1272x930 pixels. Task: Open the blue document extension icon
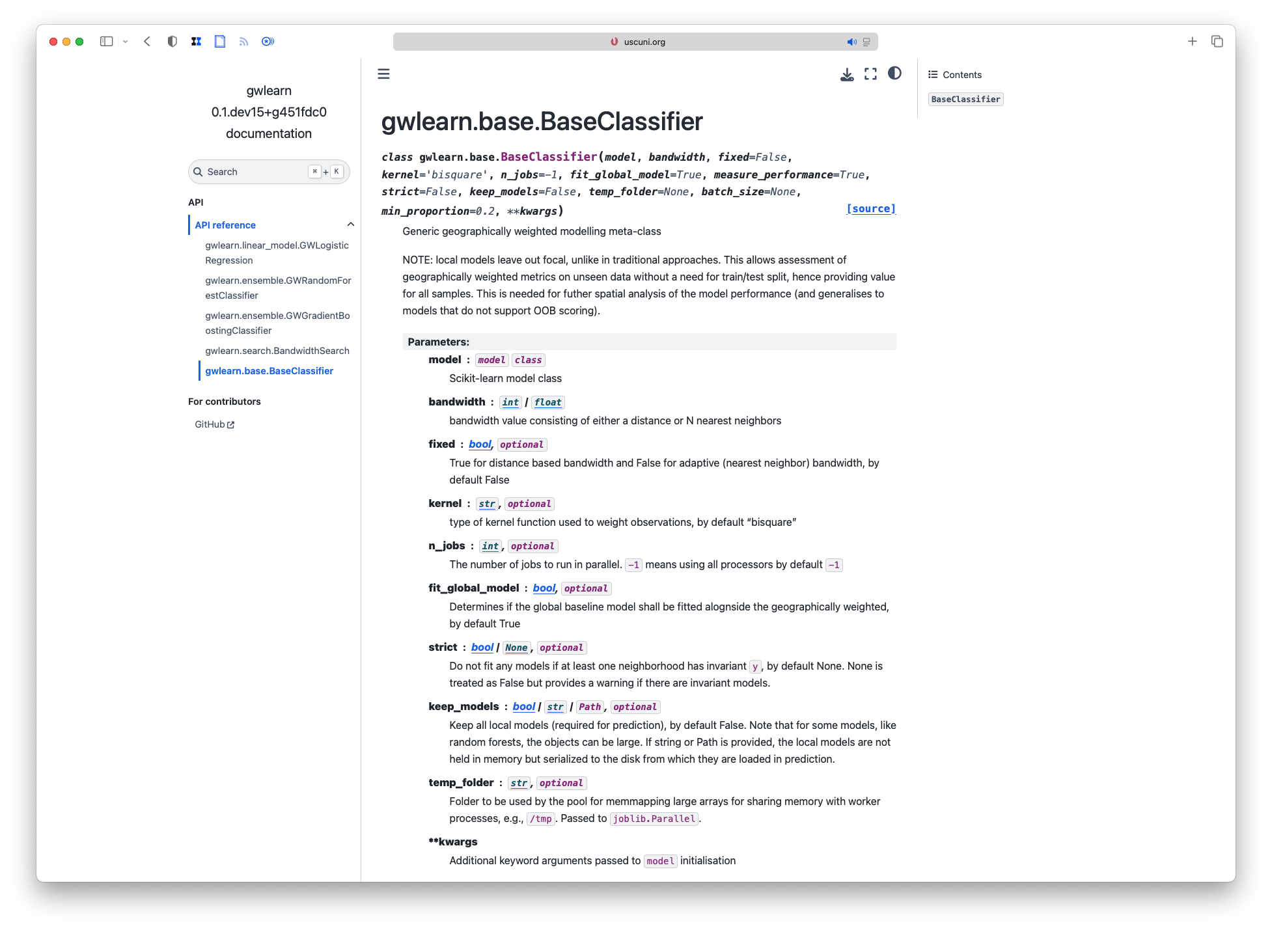click(220, 42)
